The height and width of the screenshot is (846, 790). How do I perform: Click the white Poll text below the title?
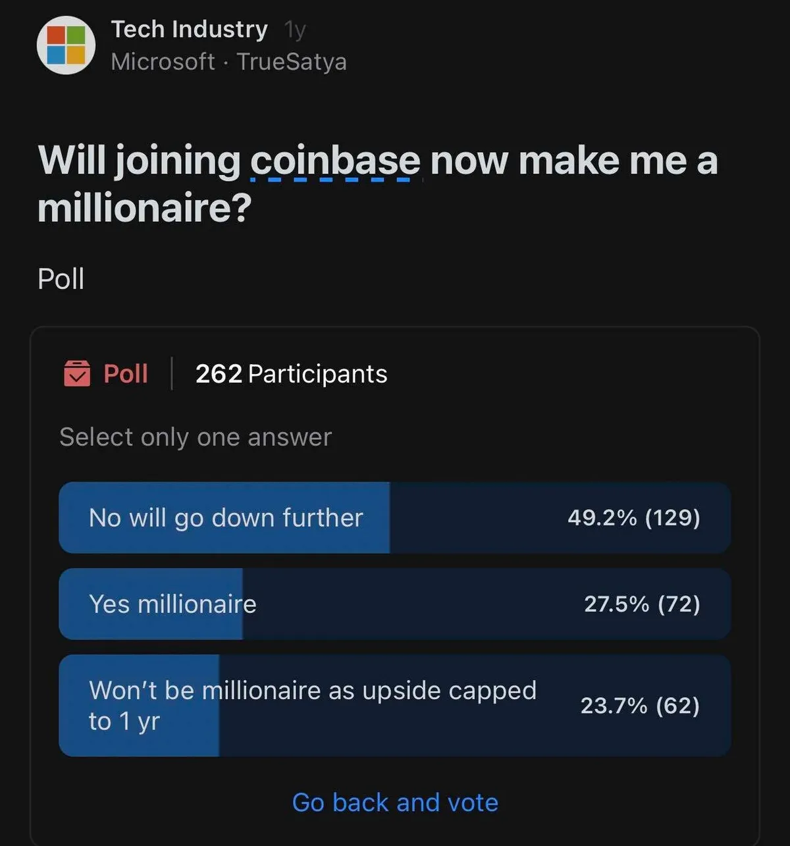[x=61, y=278]
